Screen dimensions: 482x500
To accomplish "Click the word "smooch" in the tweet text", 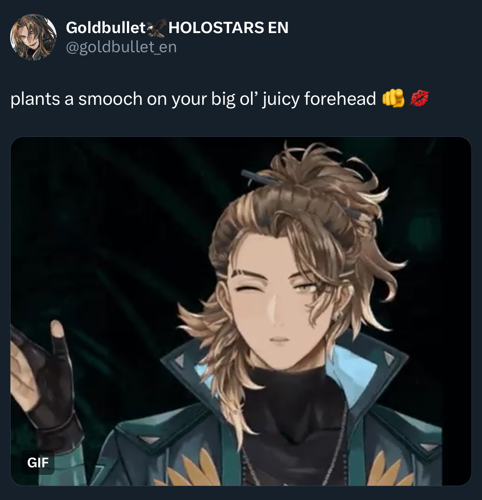I will pos(110,99).
